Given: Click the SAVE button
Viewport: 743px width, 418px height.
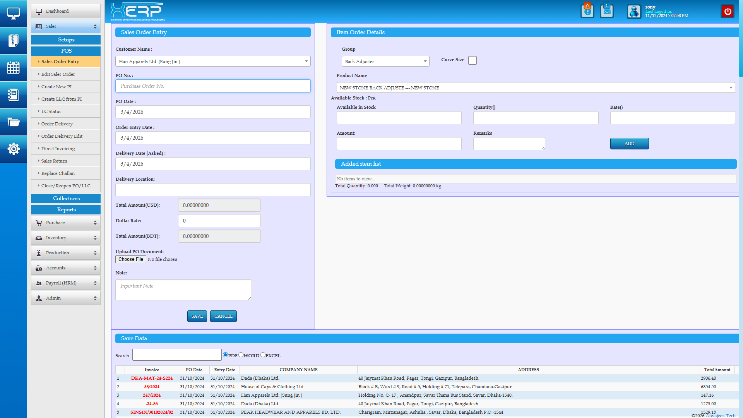Looking at the screenshot, I should point(197,316).
